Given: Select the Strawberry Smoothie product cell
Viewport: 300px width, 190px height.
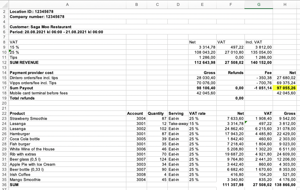Looking at the screenshot, I should pos(29,118).
